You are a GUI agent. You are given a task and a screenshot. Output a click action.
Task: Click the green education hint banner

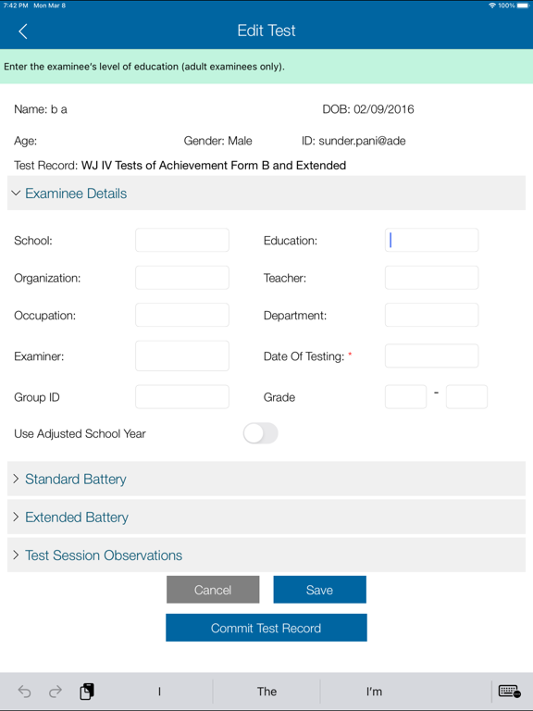[x=266, y=67]
